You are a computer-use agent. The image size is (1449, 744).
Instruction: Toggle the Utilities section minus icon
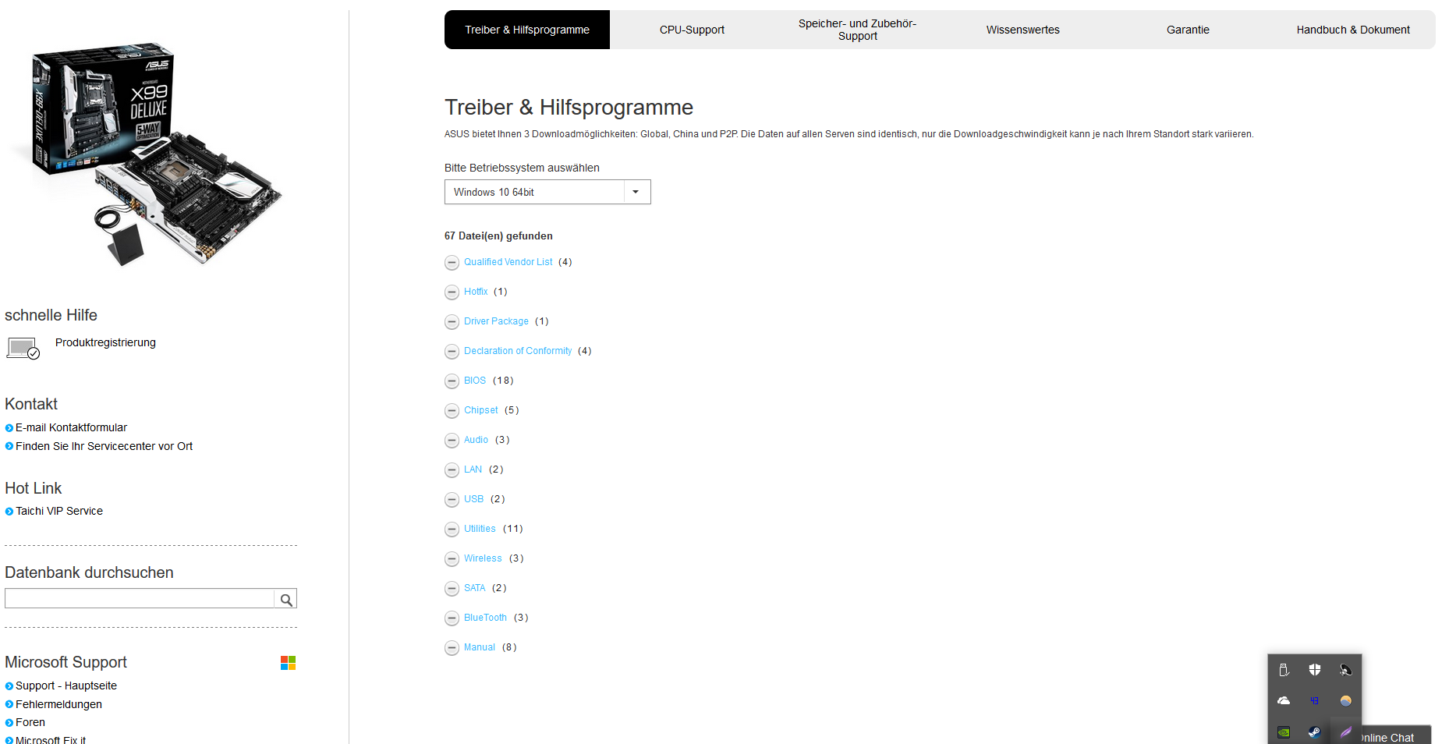pyautogui.click(x=452, y=530)
